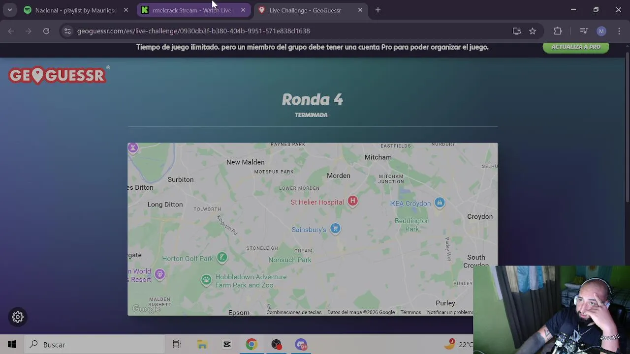Bookmark this page with star icon
The height and width of the screenshot is (354, 630).
pyautogui.click(x=533, y=31)
